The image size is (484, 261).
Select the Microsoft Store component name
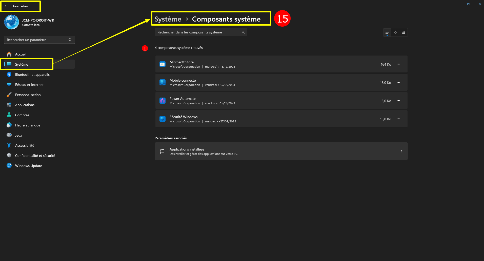[x=182, y=62]
